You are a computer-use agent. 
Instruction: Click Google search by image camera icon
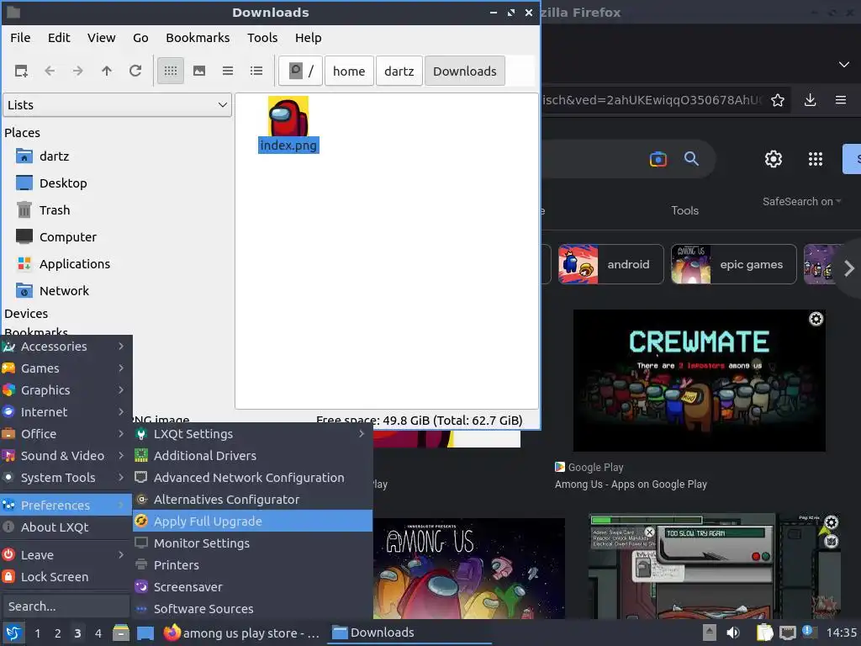point(658,159)
